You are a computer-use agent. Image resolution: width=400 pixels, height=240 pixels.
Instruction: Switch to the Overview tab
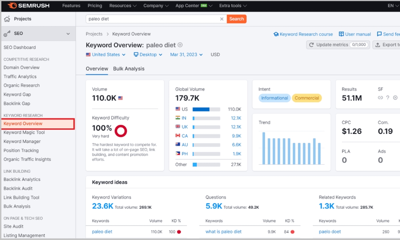coord(97,69)
